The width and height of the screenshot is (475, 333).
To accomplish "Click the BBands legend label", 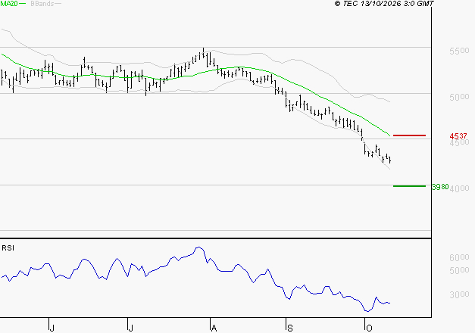I will tap(42, 4).
